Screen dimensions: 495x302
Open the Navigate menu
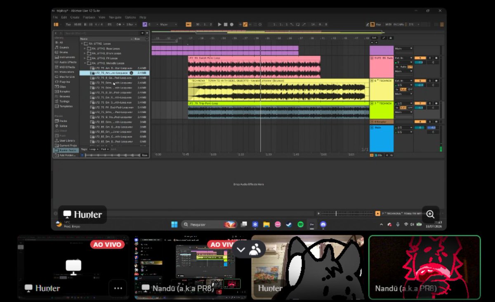(x=115, y=17)
